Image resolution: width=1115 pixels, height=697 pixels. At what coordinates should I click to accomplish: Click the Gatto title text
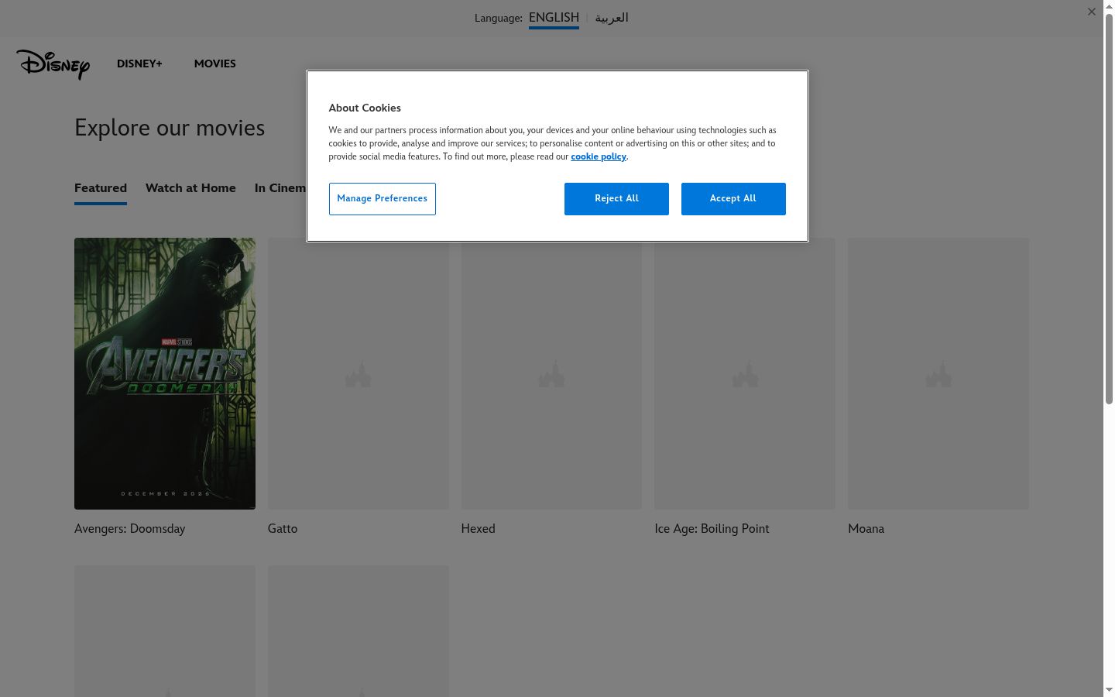click(283, 529)
